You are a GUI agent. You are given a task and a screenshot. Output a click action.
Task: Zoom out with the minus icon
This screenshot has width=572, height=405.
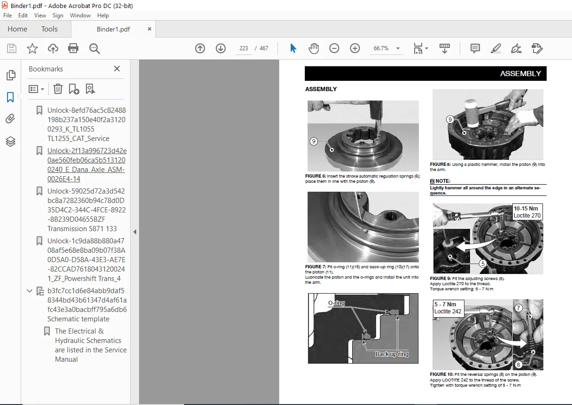tap(334, 48)
